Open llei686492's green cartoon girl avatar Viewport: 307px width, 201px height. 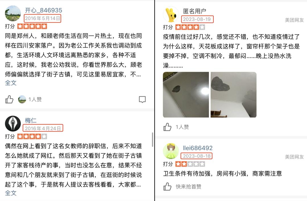coord(171,151)
